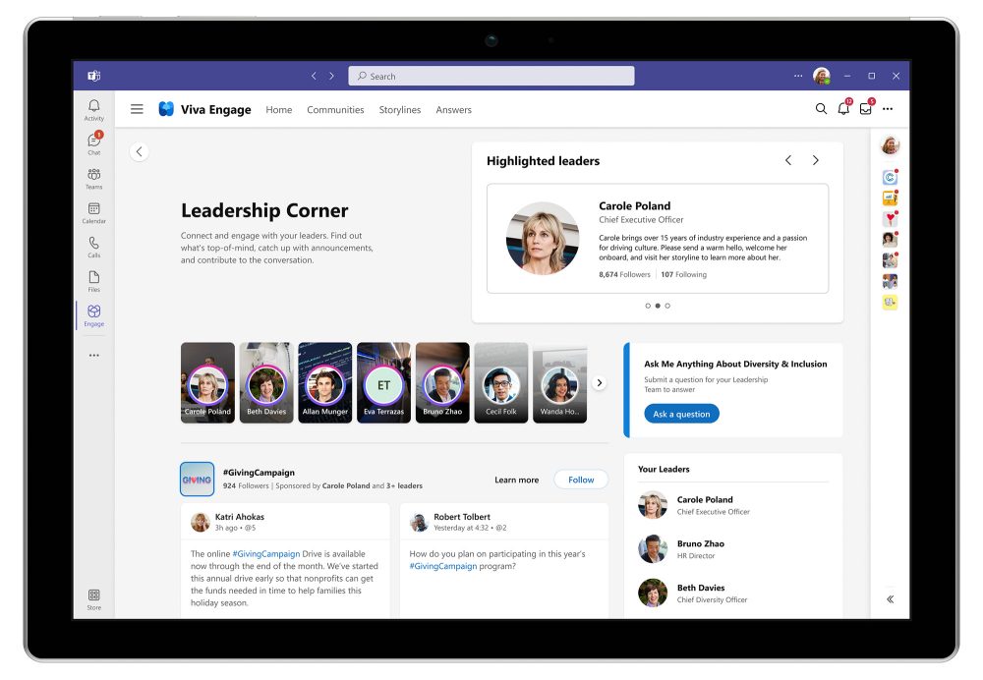Open the Viva Engage notifications bell
The width and height of the screenshot is (983, 680).
843,109
